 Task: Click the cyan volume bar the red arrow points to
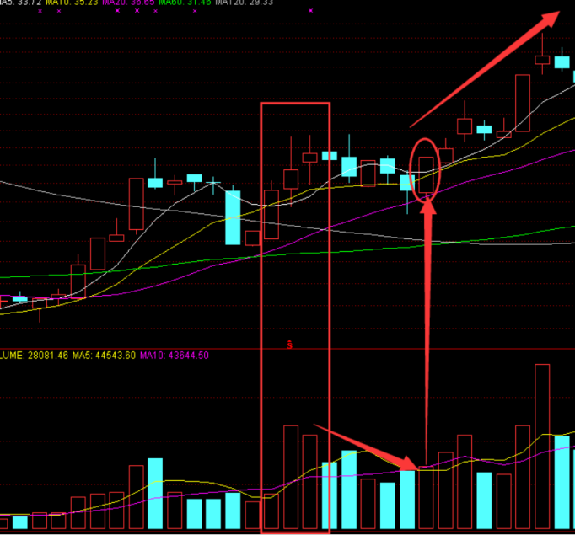(407, 501)
